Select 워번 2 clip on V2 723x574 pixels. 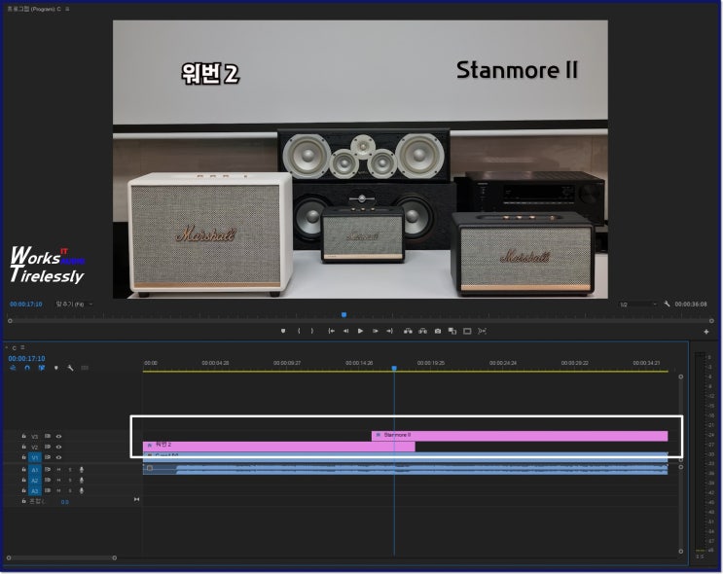tap(279, 447)
